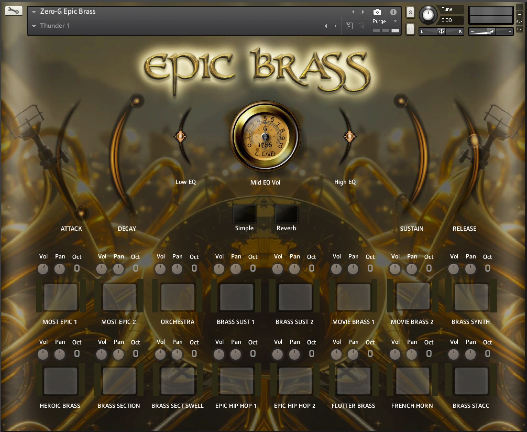This screenshot has width=527, height=432.
Task: Click the Tune value field 0.00
Action: click(x=451, y=20)
